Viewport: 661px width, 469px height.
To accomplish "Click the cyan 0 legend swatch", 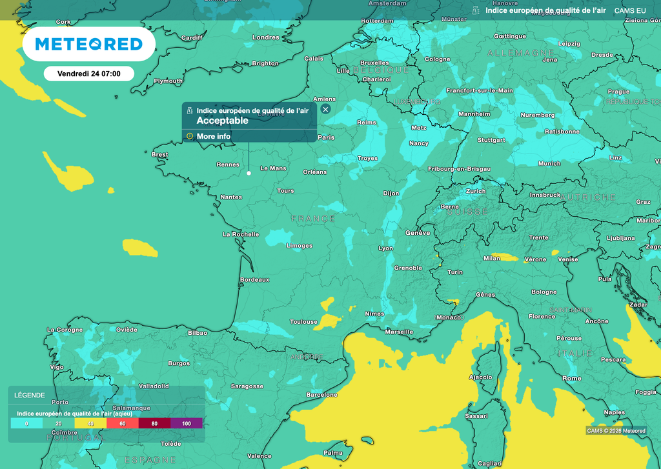I will (x=26, y=423).
